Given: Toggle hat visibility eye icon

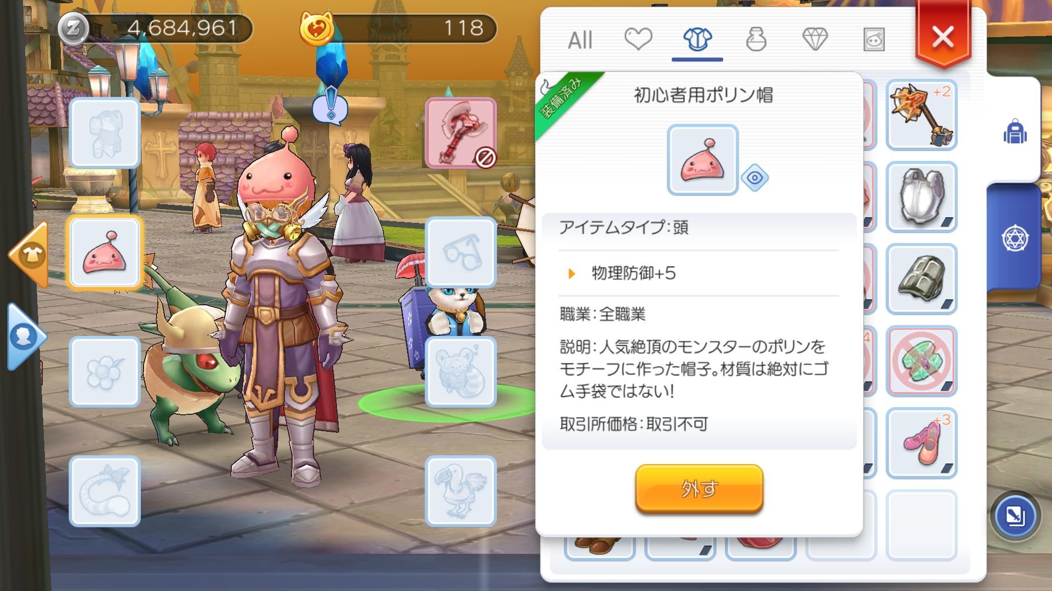Looking at the screenshot, I should click(754, 178).
